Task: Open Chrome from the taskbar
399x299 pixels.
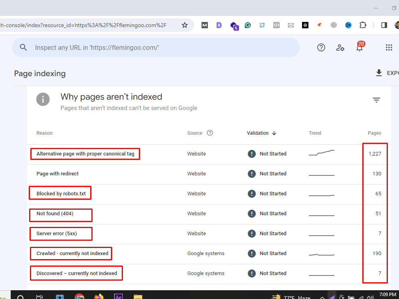Action: (79, 297)
